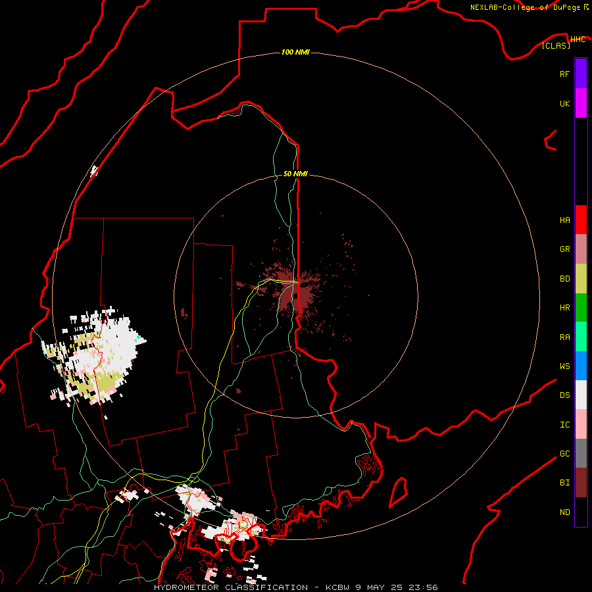Viewport: 592px width, 592px height.
Task: Select the GC gray legend swatch
Action: [581, 453]
